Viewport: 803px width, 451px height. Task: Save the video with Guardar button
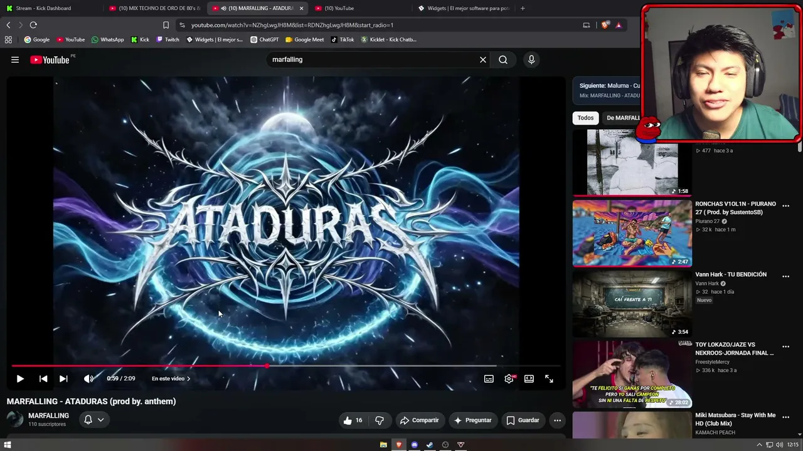click(x=523, y=420)
